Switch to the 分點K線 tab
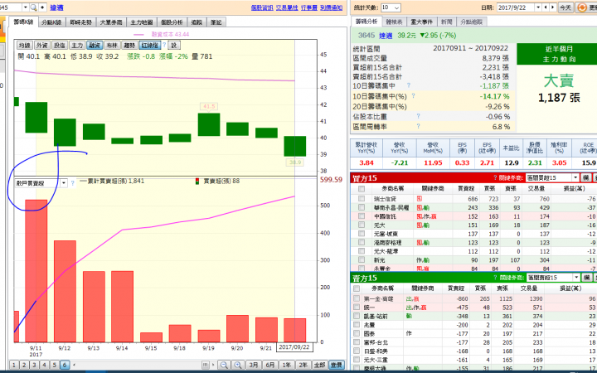 pos(51,22)
